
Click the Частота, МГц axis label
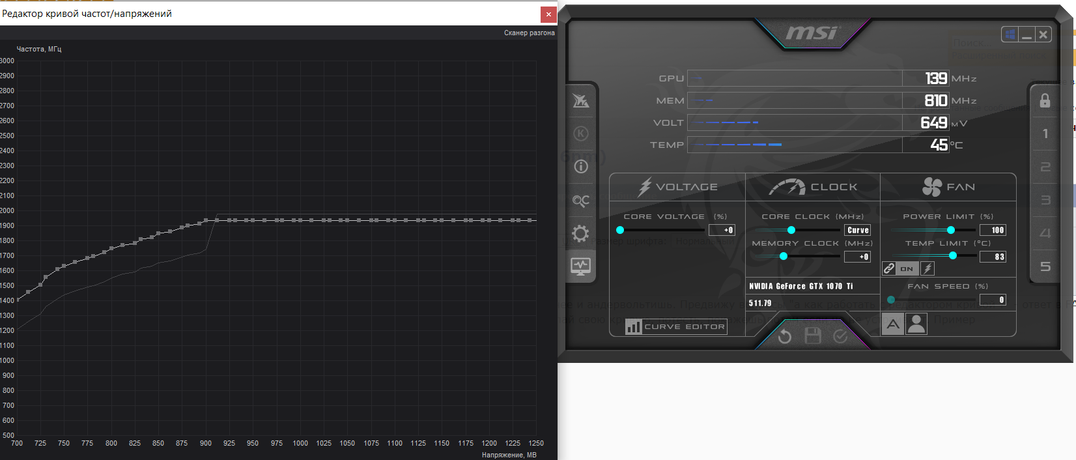[x=39, y=49]
